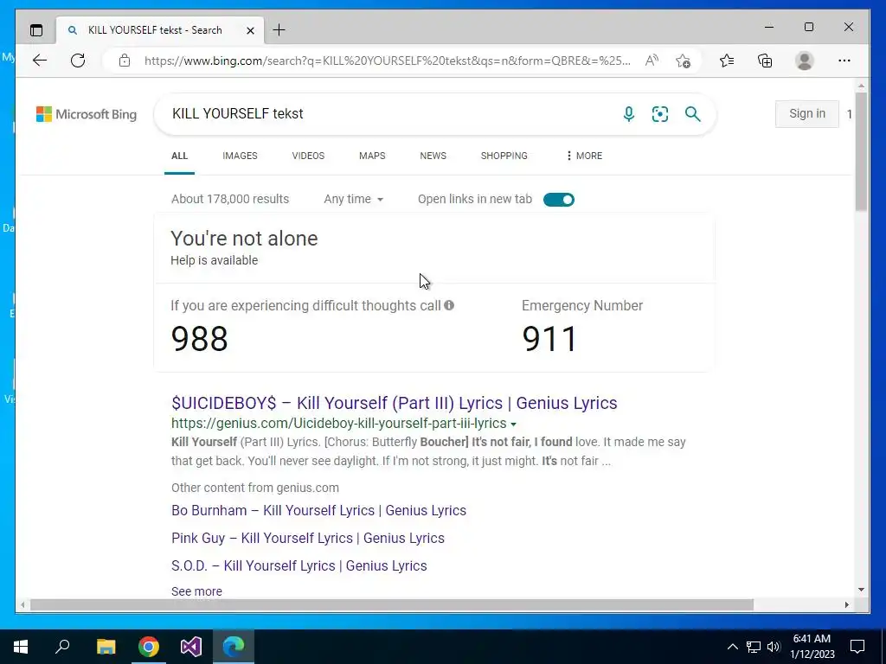This screenshot has height=664, width=886.
Task: Click See more under genius.com content
Action: point(196,591)
